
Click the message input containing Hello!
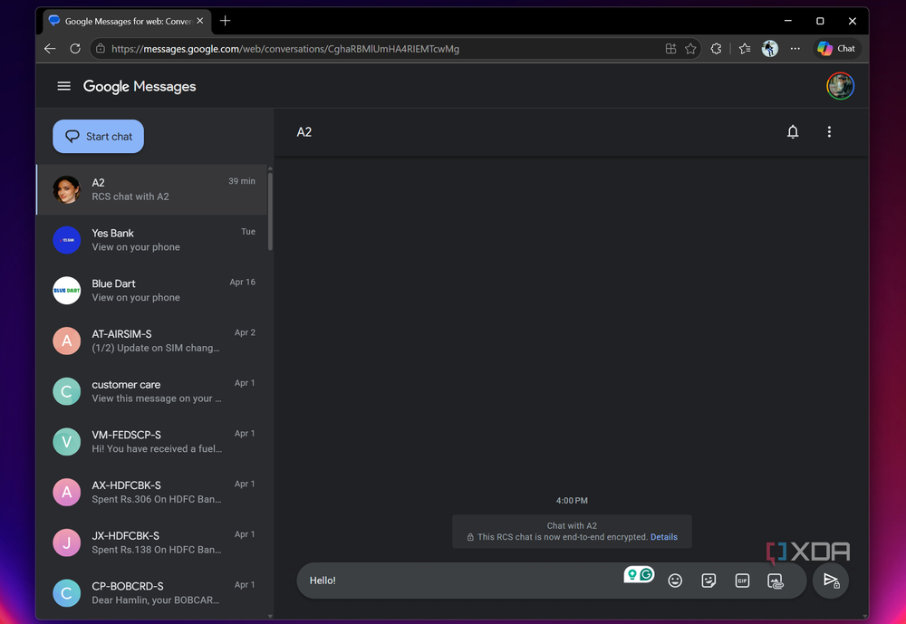(462, 581)
